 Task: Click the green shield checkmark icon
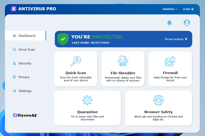63,39
